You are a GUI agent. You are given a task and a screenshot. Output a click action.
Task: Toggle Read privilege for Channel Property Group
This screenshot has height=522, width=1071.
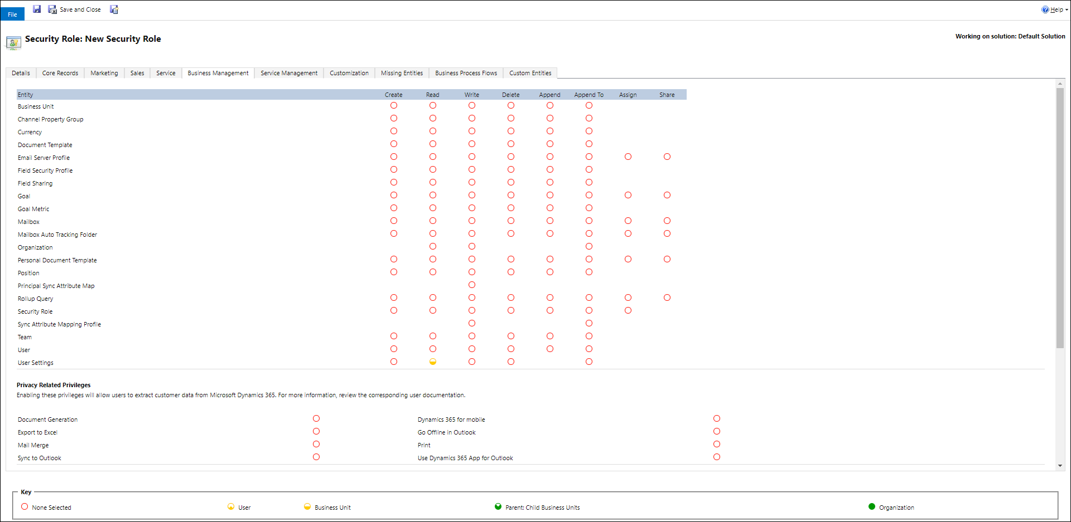(433, 118)
